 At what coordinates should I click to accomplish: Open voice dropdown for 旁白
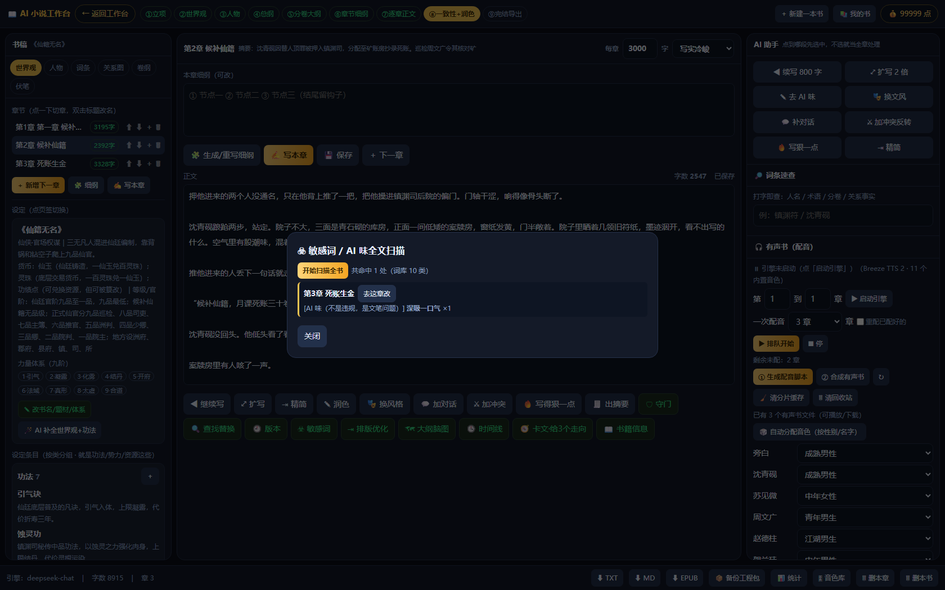pyautogui.click(x=865, y=453)
